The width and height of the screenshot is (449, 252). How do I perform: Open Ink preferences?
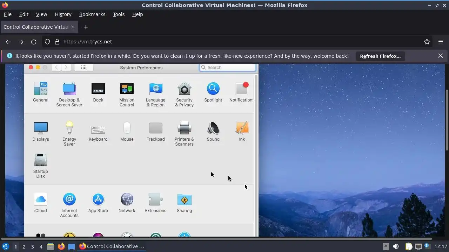(242, 131)
